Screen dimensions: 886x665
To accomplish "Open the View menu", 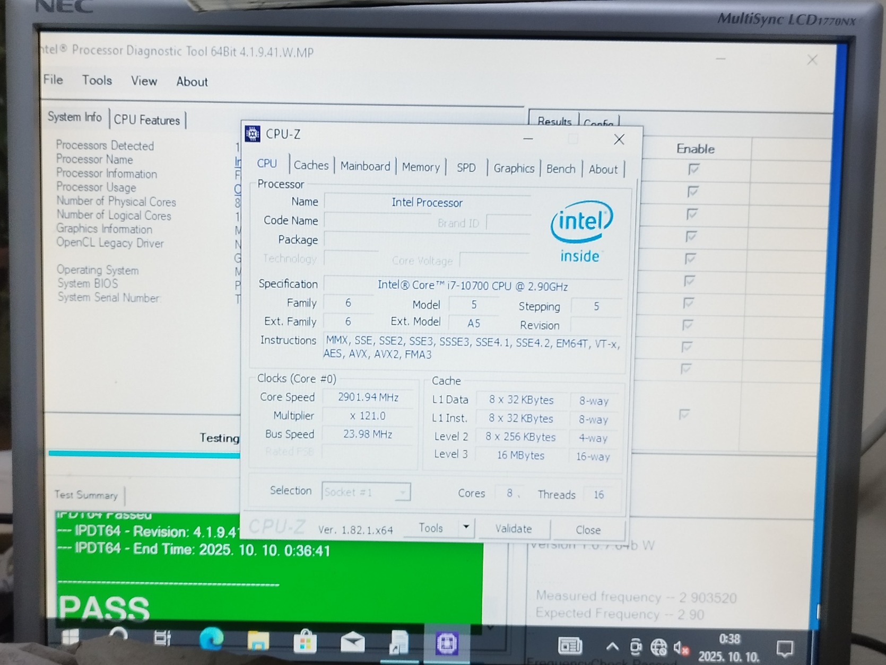I will tap(144, 81).
